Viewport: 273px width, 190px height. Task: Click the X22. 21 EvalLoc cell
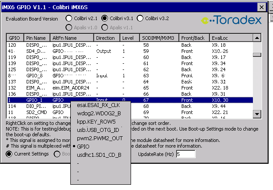(x=220, y=112)
